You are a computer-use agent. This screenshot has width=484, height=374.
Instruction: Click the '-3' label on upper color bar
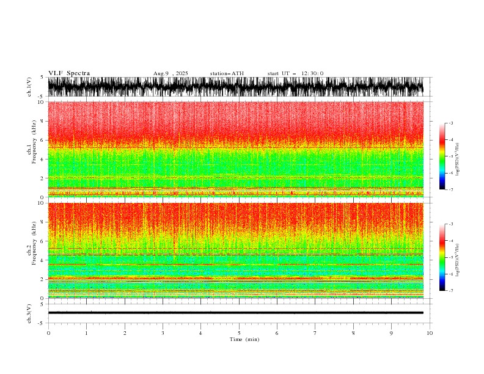pos(450,123)
